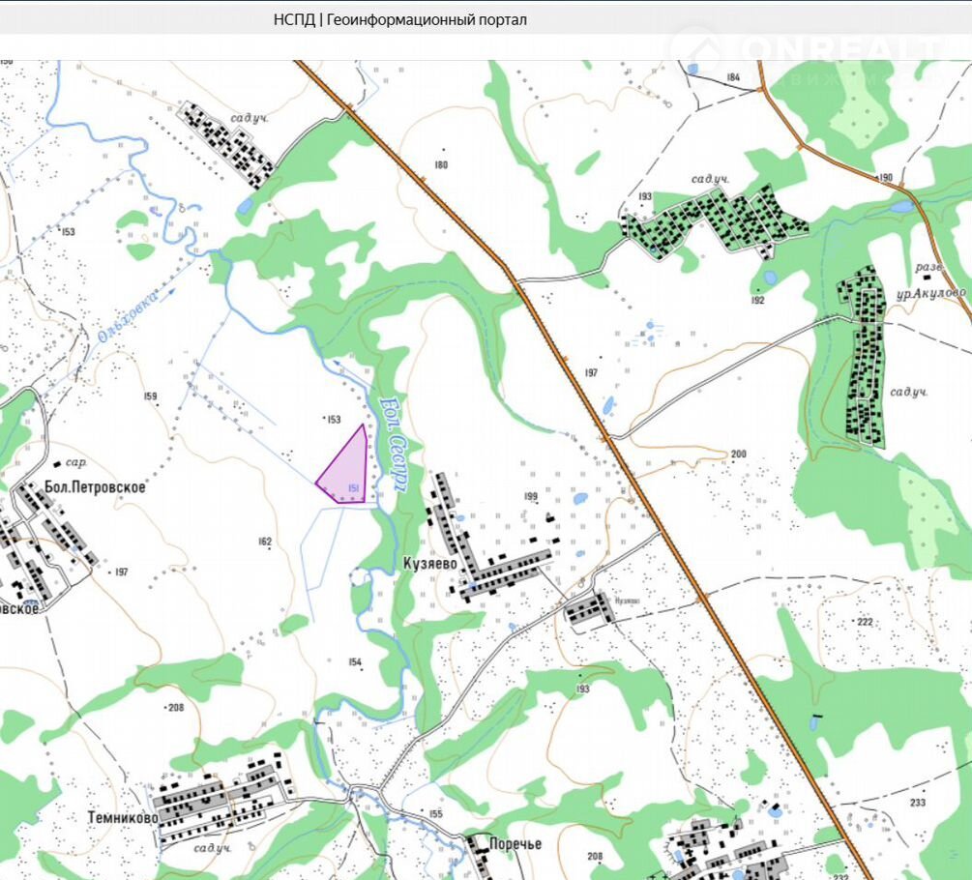Click the 154 elevation mark
This screenshot has height=880, width=972.
click(355, 661)
